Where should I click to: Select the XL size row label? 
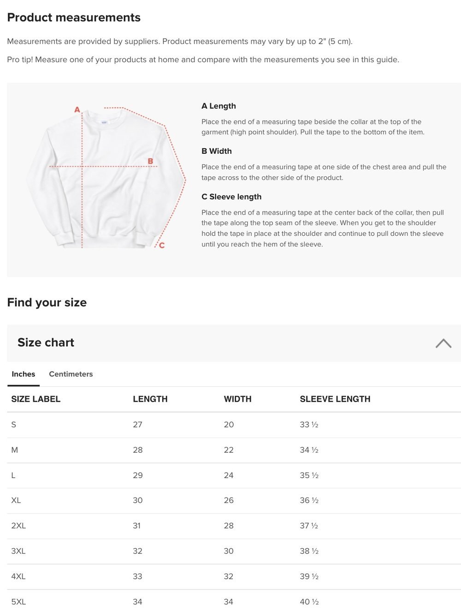[x=16, y=500]
